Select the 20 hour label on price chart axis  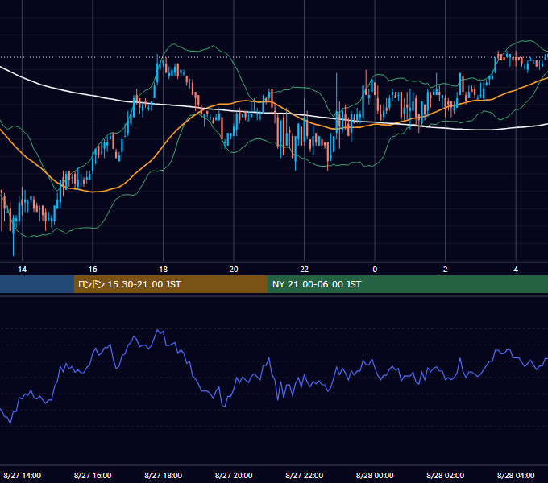click(x=234, y=270)
